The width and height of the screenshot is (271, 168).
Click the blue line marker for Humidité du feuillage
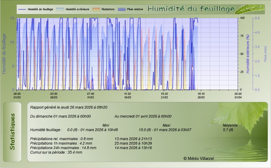tap(22, 9)
